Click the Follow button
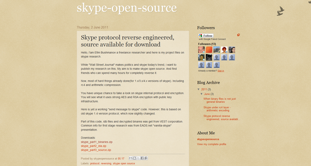The width and height of the screenshot is (311, 166). [x=206, y=35]
